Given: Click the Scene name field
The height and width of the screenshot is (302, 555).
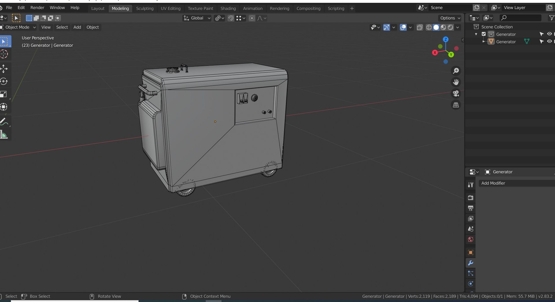Looking at the screenshot, I should click(x=451, y=8).
